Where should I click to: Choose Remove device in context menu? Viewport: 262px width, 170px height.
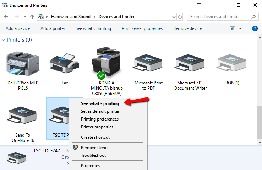[95, 148]
